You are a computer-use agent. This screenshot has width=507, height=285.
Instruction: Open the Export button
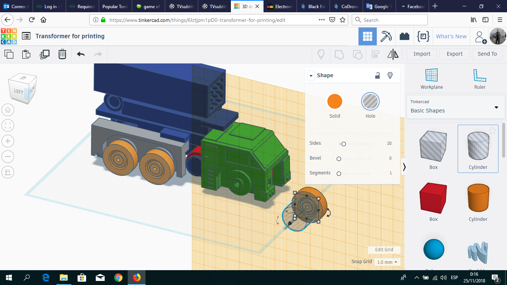[454, 54]
